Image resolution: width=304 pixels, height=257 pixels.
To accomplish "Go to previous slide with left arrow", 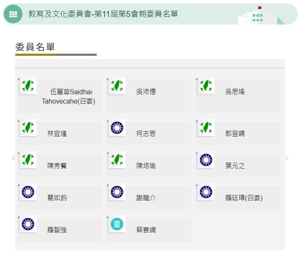I will 13,158.
